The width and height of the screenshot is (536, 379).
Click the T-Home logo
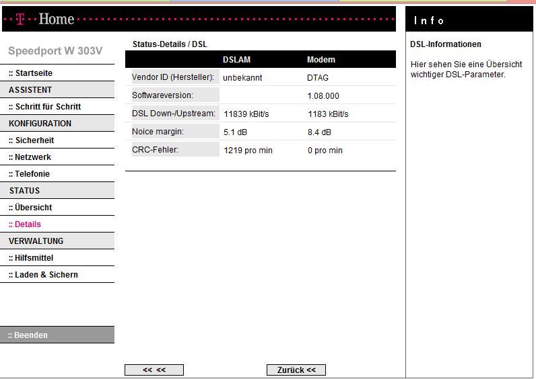pyautogui.click(x=46, y=19)
